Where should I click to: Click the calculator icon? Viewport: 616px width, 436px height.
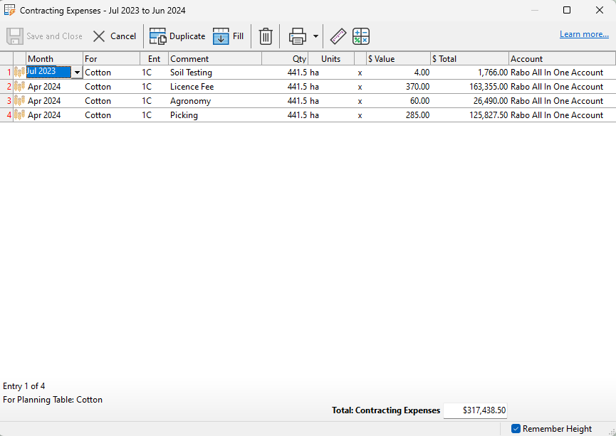point(360,36)
